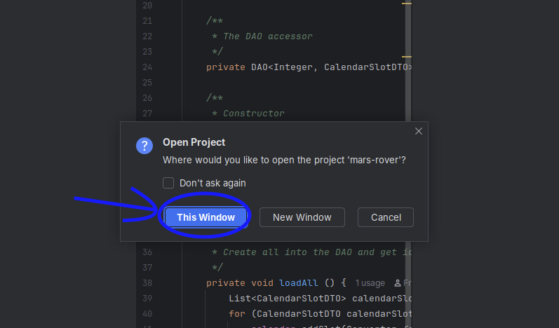Click the 'Don't ask again' label text
The width and height of the screenshot is (559, 328).
click(x=213, y=183)
